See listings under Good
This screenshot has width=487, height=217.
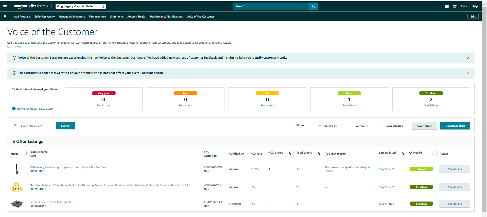click(349, 105)
